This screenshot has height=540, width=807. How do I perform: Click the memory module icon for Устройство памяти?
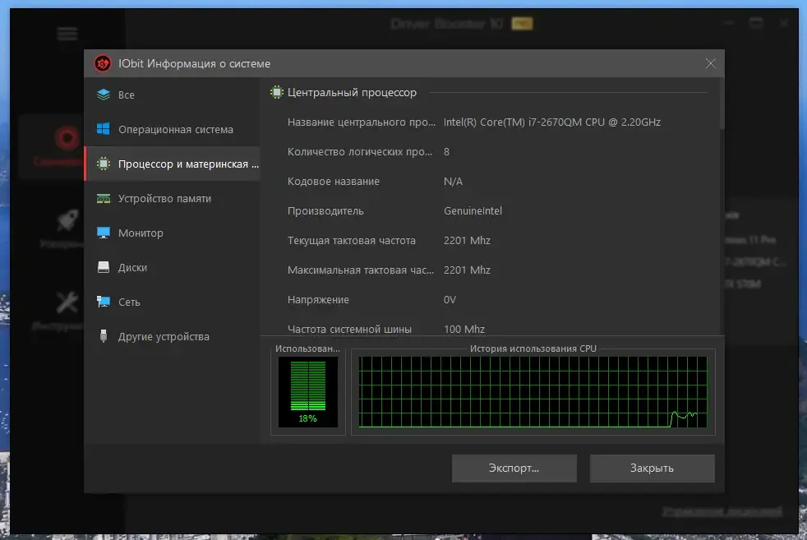coord(104,198)
